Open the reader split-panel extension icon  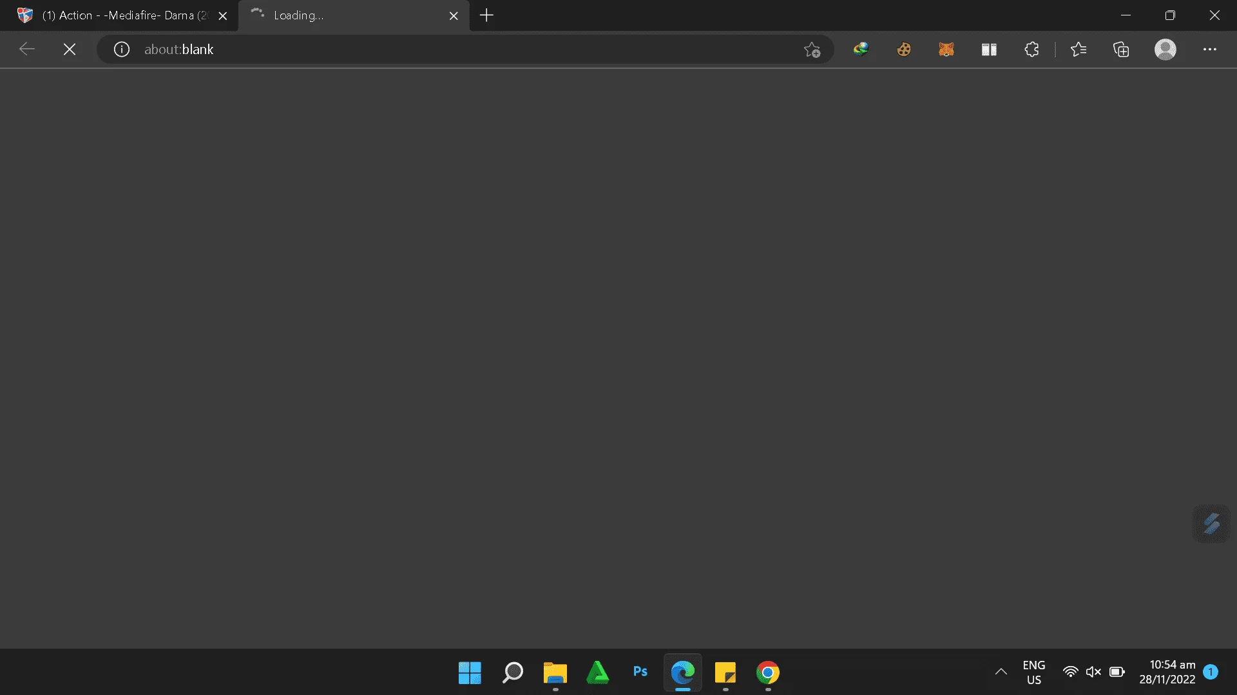pyautogui.click(x=989, y=50)
